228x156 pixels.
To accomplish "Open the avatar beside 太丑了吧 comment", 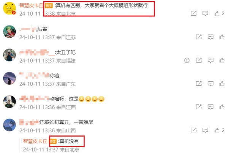I will tap(9, 55).
